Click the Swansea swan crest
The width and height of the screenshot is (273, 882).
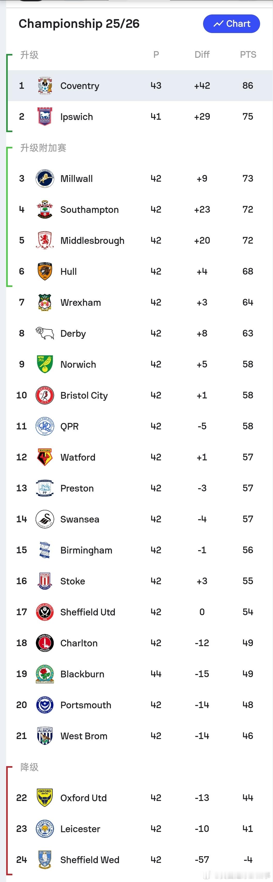click(x=45, y=519)
